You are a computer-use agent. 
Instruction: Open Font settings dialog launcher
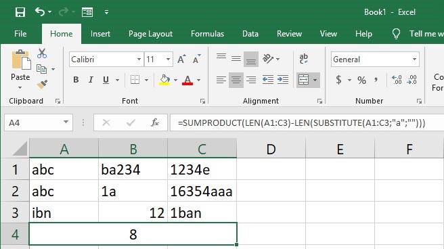pos(202,101)
